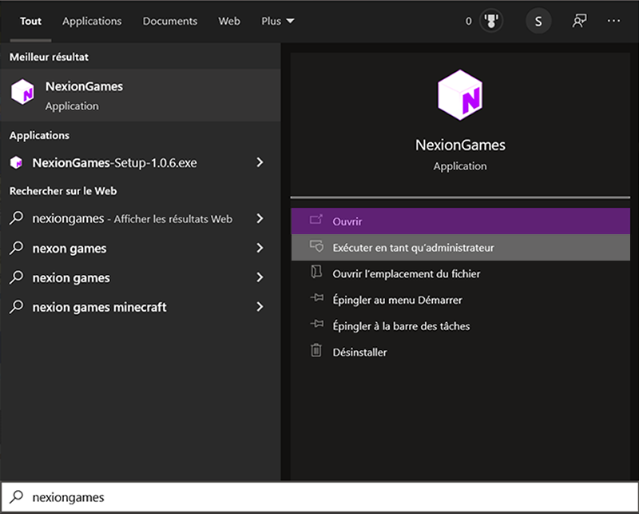Select nexion games minecraft suggestion
This screenshot has width=639, height=514.
click(x=141, y=307)
